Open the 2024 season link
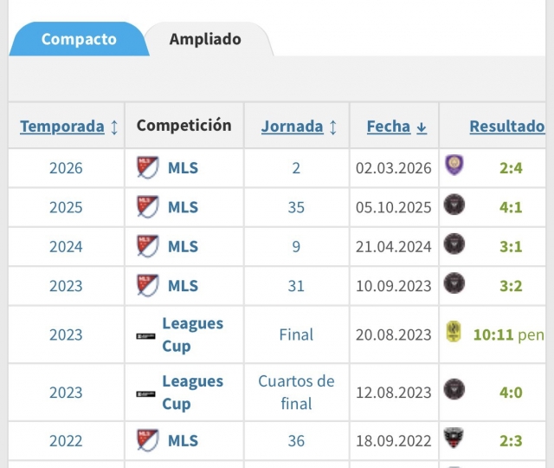 pos(66,246)
